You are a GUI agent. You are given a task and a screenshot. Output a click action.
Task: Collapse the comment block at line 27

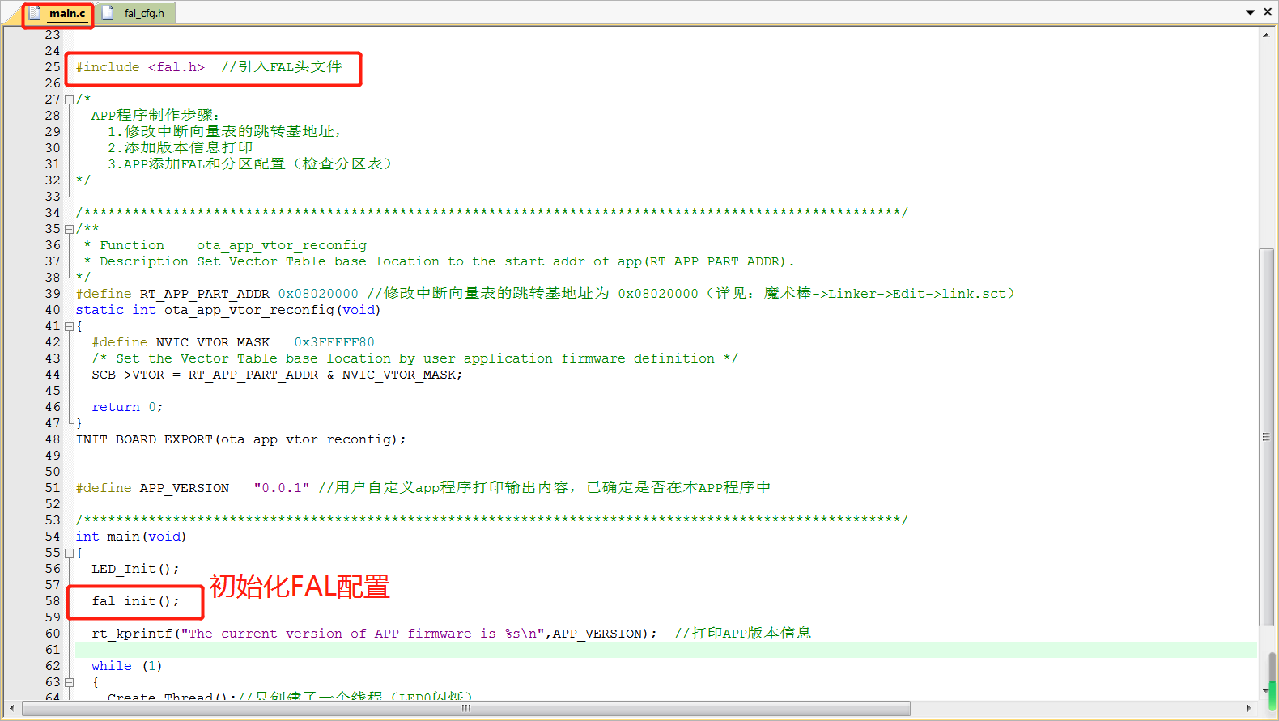[69, 100]
